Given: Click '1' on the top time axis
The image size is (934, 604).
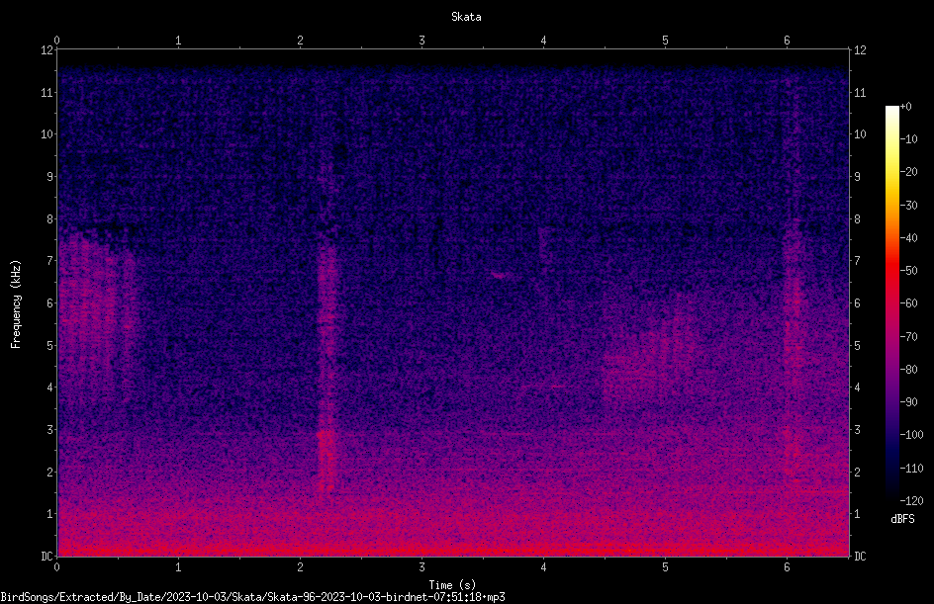Looking at the screenshot, I should pos(178,41).
